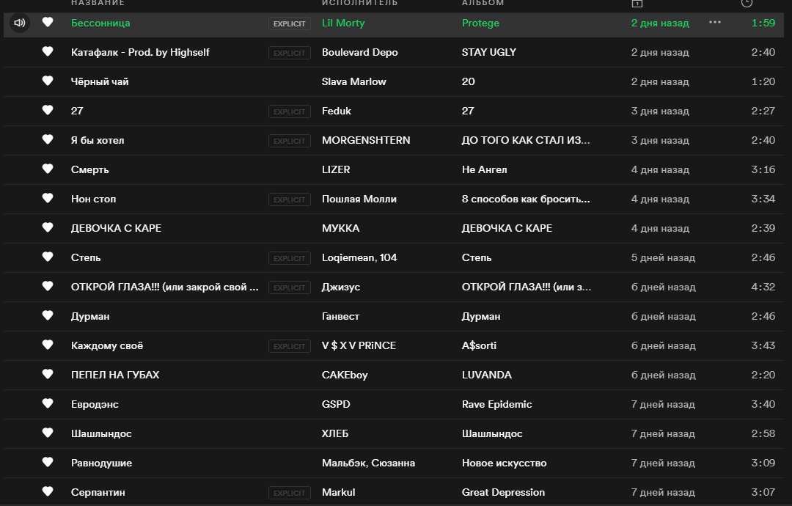Screen dimensions: 792x506
Task: Select the Чёрный чай track title
Action: 100,82
